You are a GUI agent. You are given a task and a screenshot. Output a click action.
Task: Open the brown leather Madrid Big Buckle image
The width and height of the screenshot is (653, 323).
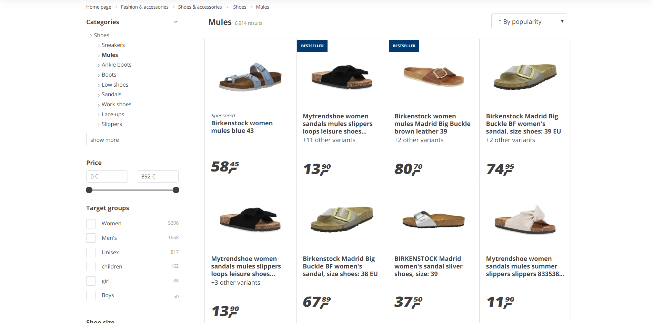tap(433, 76)
